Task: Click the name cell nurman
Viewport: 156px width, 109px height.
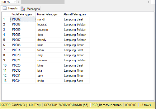Action: 49,60
